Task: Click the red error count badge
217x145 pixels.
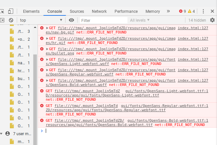Action: click(x=182, y=11)
